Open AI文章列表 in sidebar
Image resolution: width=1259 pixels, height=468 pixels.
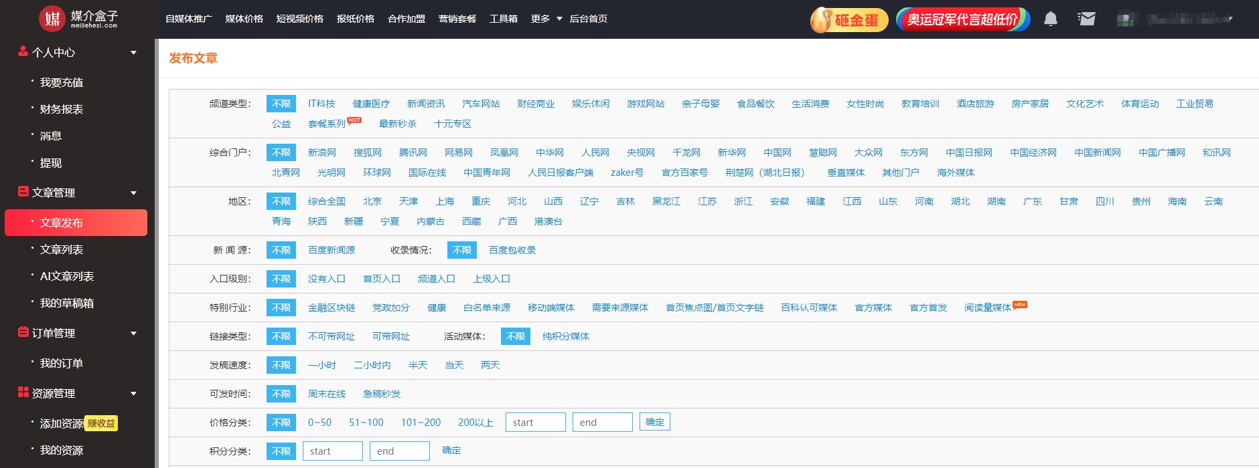tap(67, 276)
